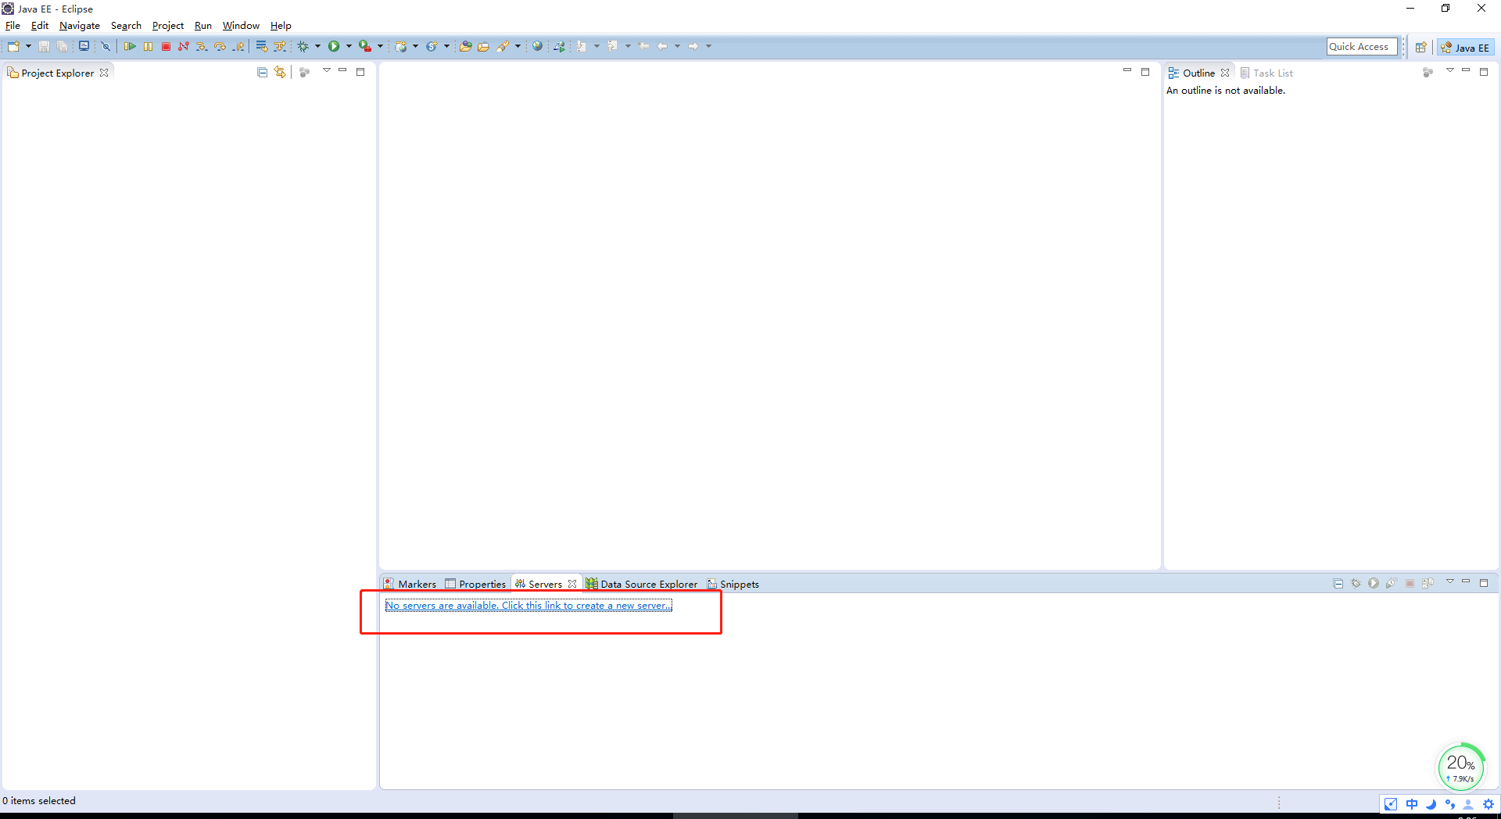Viewport: 1501px width, 819px height.
Task: Switch to the Properties tab
Action: (475, 584)
